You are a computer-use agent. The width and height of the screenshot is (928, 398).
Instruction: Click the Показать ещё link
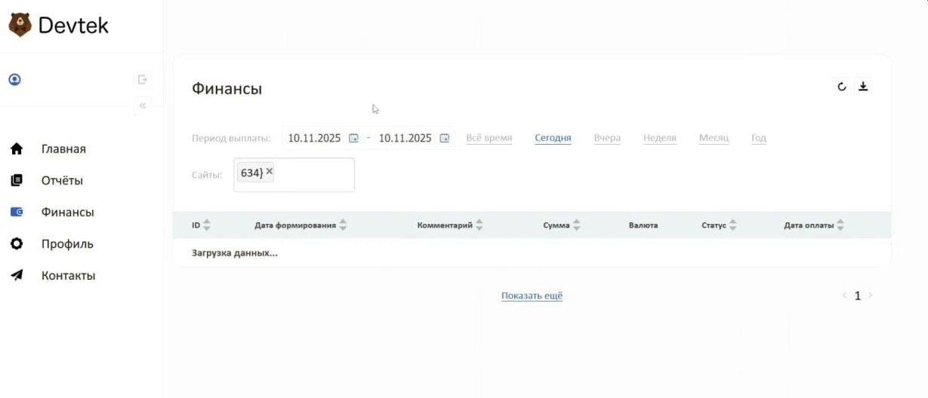[x=532, y=296]
